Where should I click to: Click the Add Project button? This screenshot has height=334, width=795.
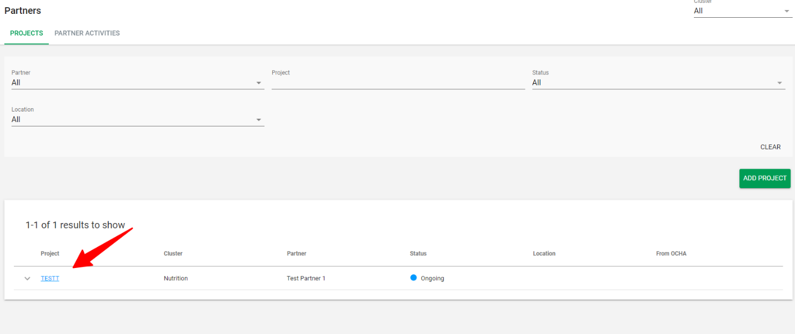click(765, 178)
